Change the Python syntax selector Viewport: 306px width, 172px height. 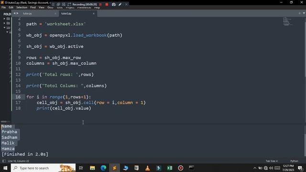click(x=295, y=161)
